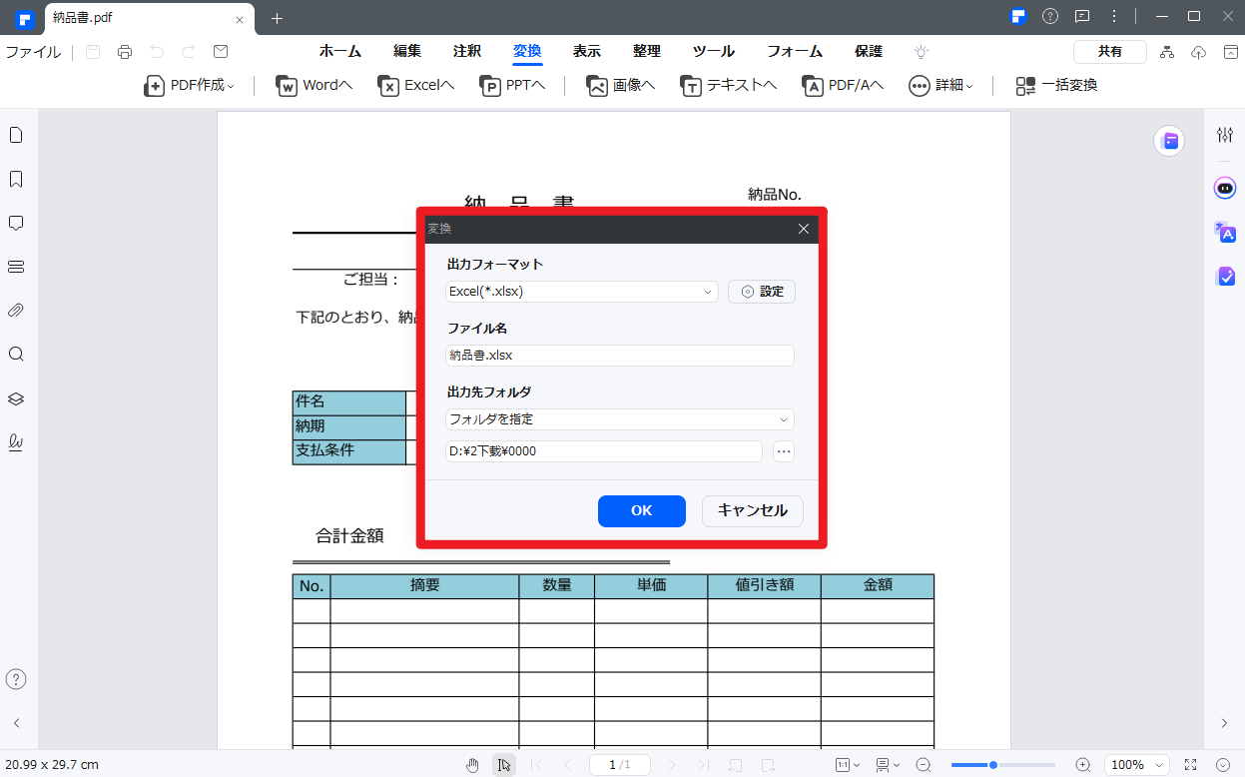Convert PDF to image
Viewport: 1245px width, 777px height.
click(x=621, y=86)
